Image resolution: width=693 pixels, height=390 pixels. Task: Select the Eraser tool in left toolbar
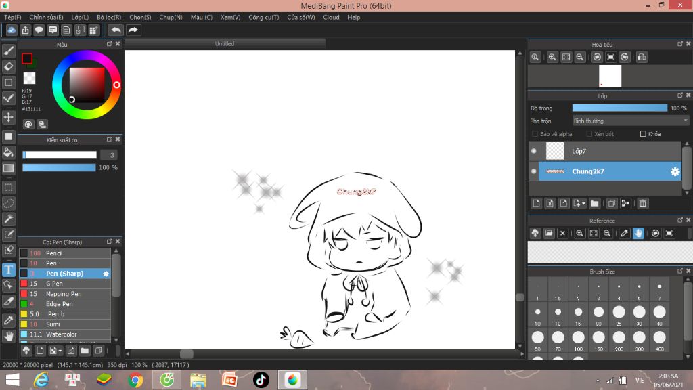pos(9,66)
